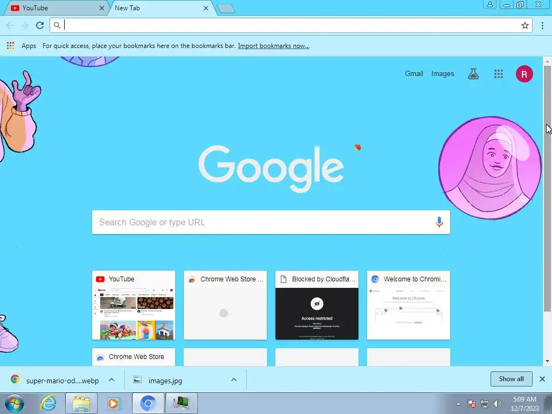Launch Internet Explorer from the taskbar

pyautogui.click(x=48, y=403)
